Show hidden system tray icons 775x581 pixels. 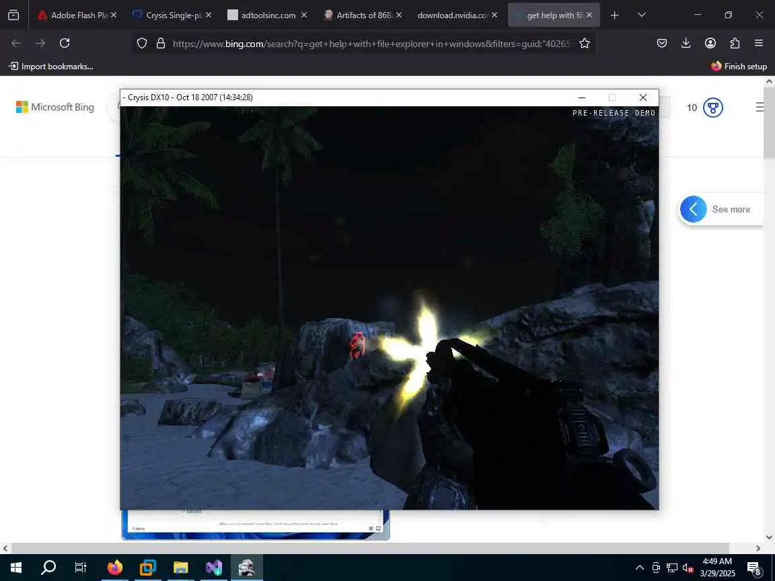coord(640,567)
